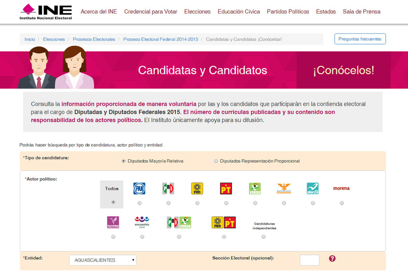Click the Encuentro Social logo
408x272 pixels.
(142, 222)
